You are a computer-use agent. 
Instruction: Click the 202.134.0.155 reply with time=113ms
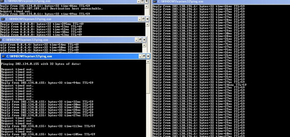(48, 126)
